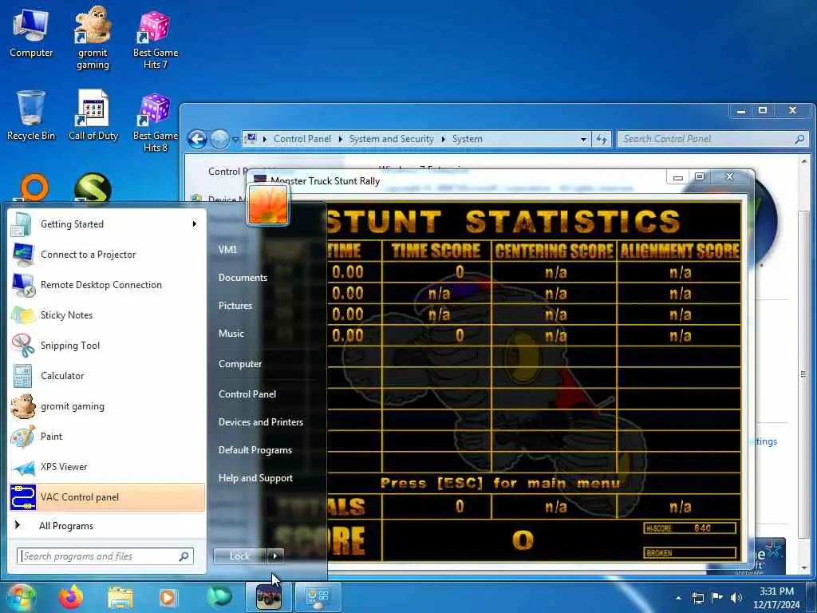Click the Sticky Notes icon
The height and width of the screenshot is (613, 817).
coord(23,314)
